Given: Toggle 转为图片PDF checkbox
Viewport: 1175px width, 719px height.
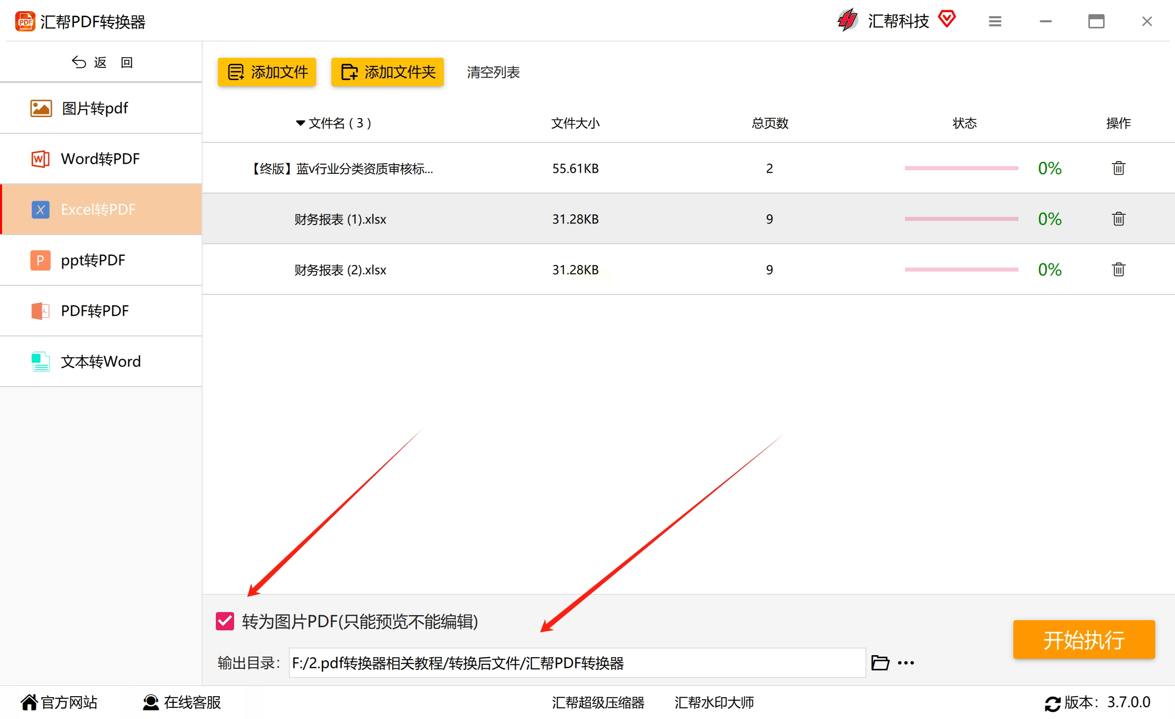Looking at the screenshot, I should pyautogui.click(x=225, y=621).
